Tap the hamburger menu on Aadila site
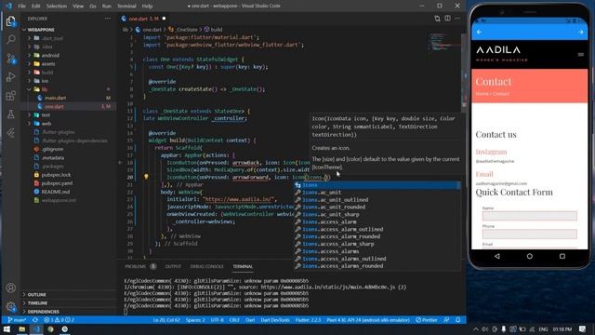 580,54
